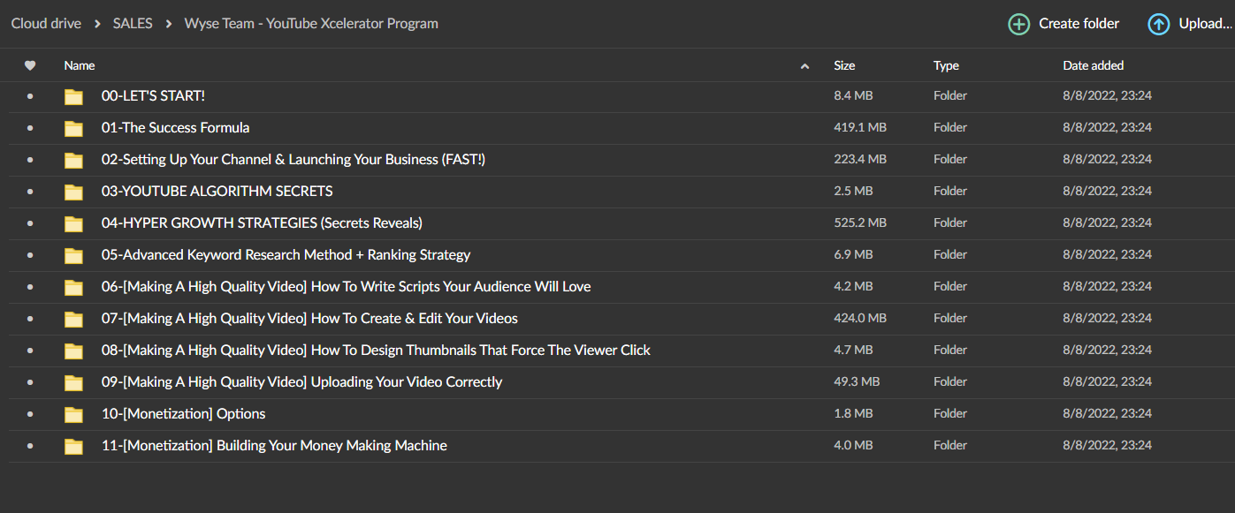Go to Cloud drive breadcrumb link
The height and width of the screenshot is (513, 1235).
[x=46, y=24]
